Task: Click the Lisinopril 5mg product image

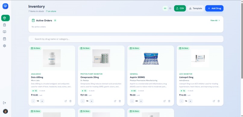Action: pos(200,58)
